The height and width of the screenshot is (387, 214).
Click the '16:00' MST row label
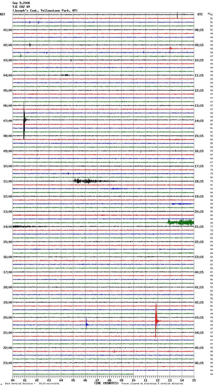tap(8, 257)
